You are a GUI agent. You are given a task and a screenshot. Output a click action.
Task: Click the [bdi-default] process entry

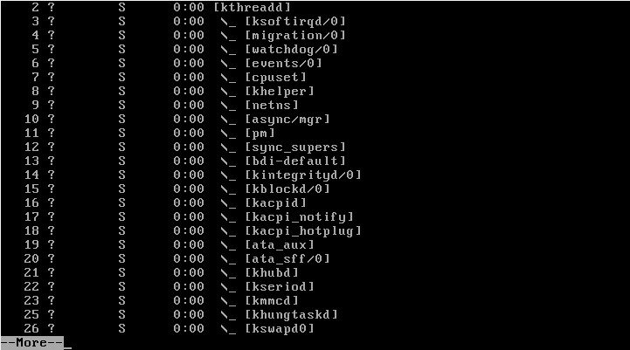[x=295, y=161]
